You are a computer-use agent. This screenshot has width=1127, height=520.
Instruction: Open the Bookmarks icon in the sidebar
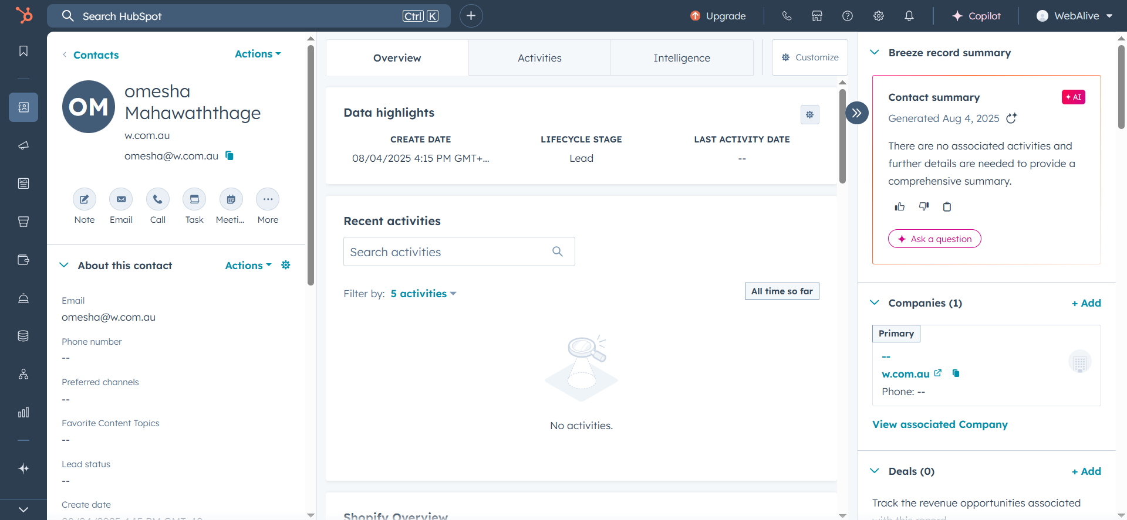point(23,51)
